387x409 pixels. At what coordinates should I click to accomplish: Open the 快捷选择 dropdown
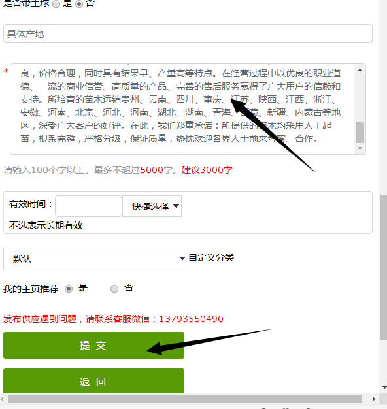(152, 206)
